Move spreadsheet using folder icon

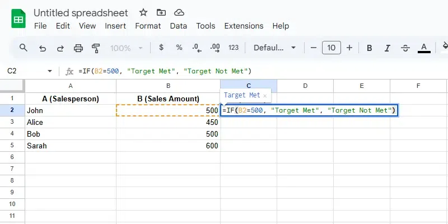161,12
